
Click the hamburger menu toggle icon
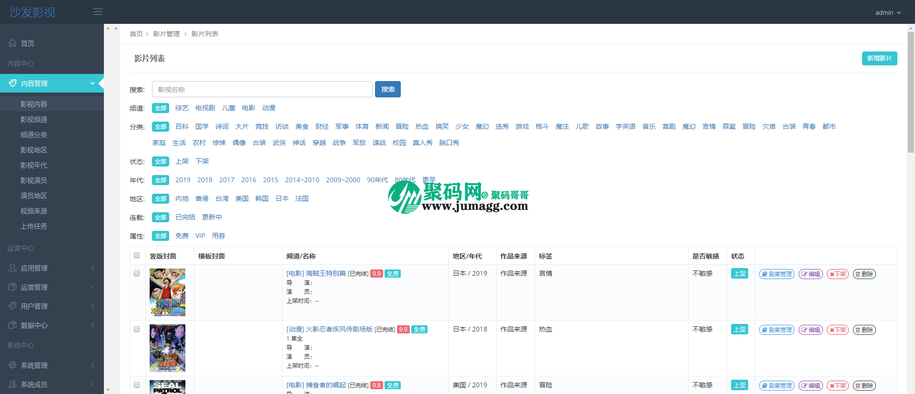(98, 12)
